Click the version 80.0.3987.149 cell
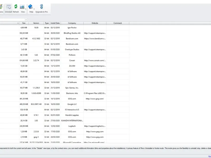This screenshot has height=158, width=211. point(36,104)
